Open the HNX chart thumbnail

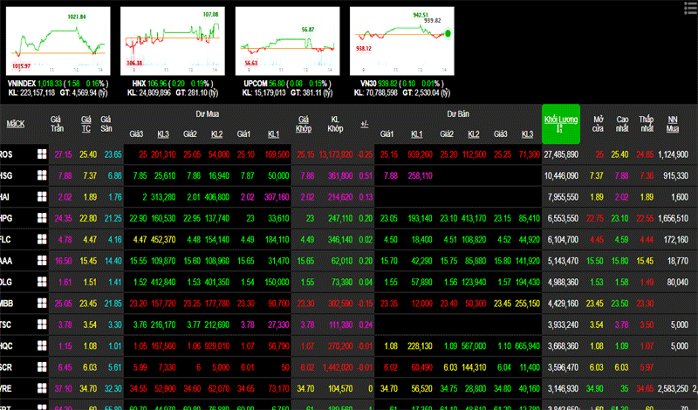pyautogui.click(x=172, y=41)
